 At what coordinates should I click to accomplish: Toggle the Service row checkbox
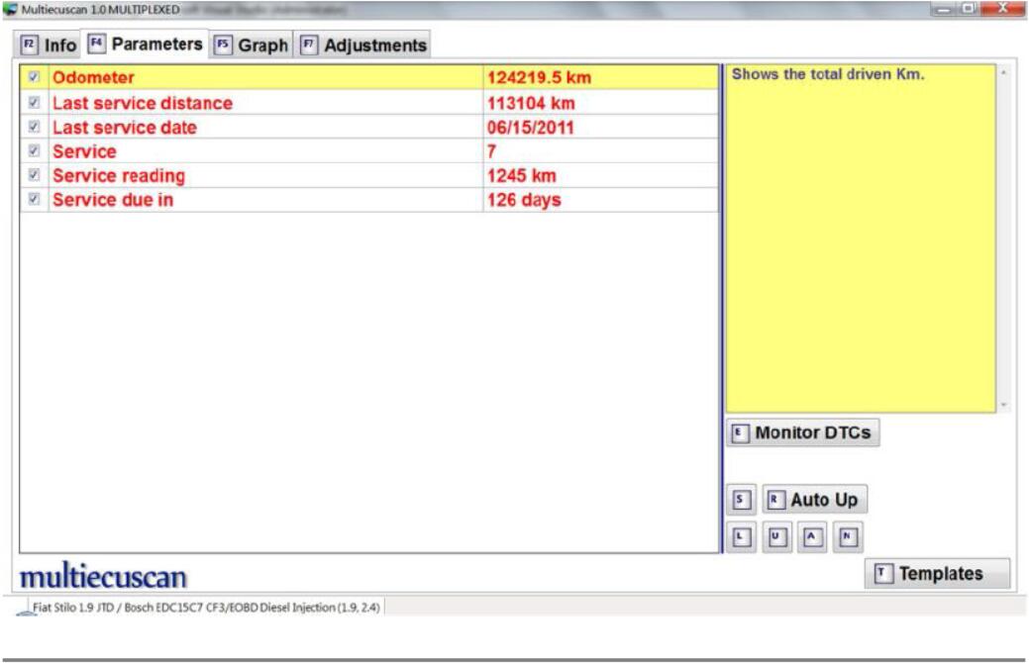coord(34,150)
